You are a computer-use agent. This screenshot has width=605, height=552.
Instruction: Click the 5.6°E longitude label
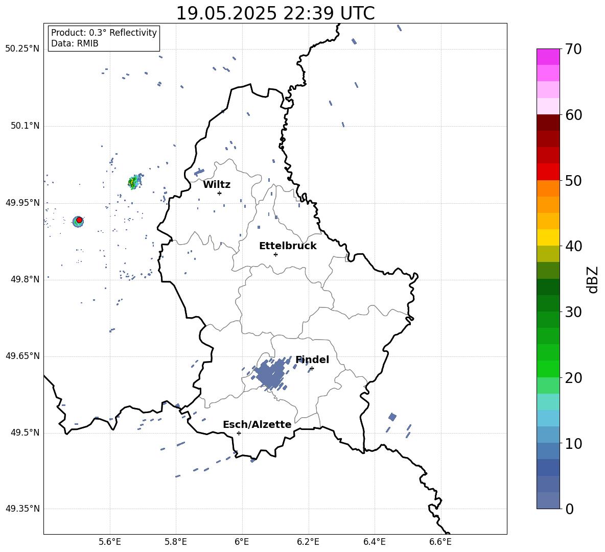110,542
